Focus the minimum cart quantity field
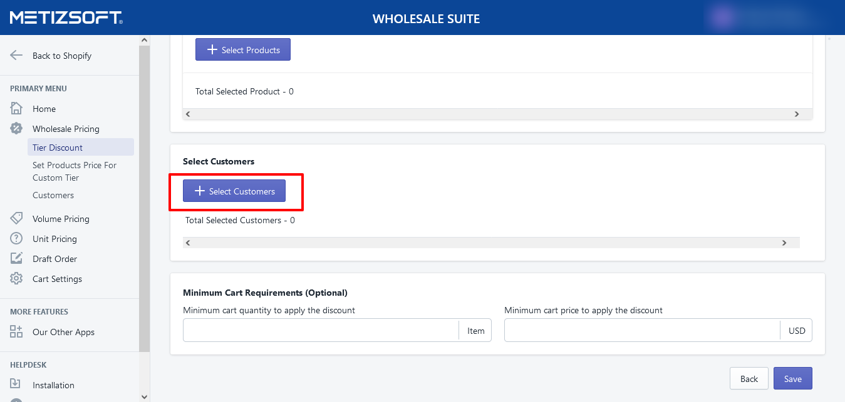Screen dimensions: 845x402 click(321, 331)
